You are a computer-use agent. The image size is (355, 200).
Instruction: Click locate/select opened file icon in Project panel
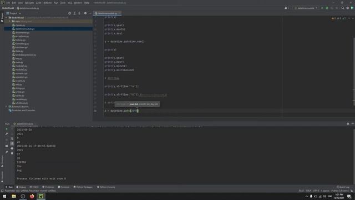click(69, 13)
